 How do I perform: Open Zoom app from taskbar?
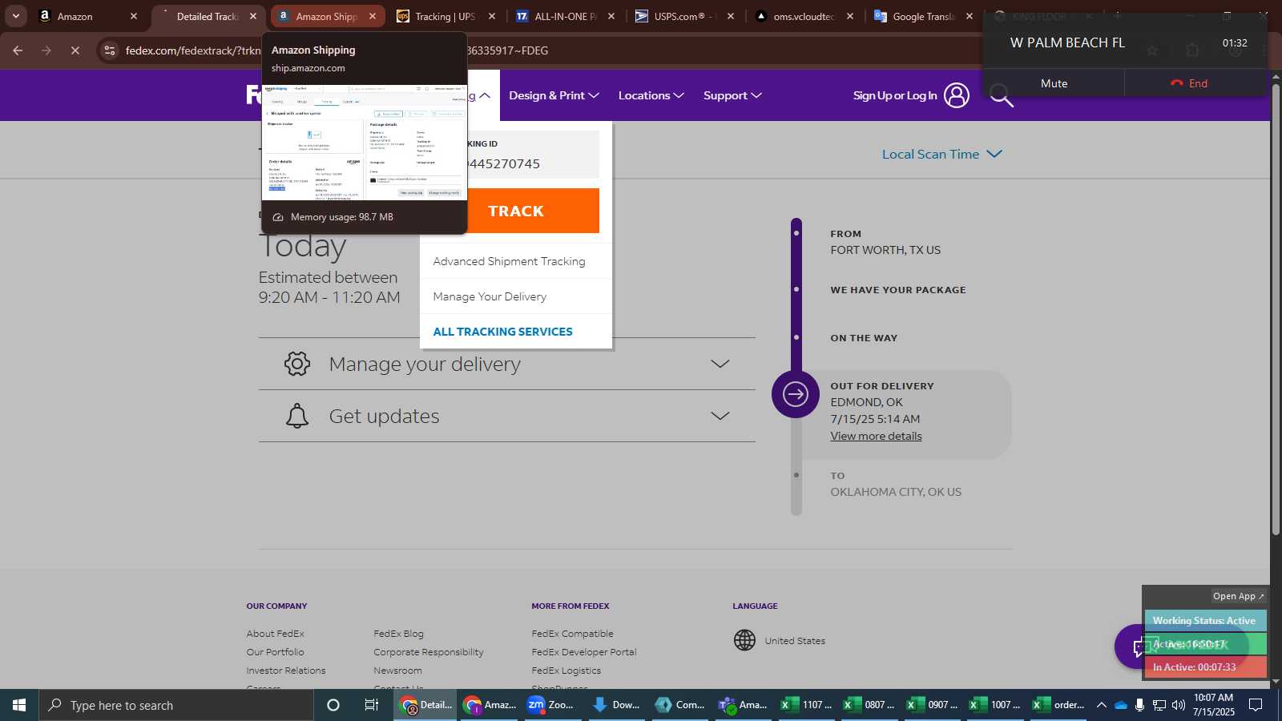[551, 705]
